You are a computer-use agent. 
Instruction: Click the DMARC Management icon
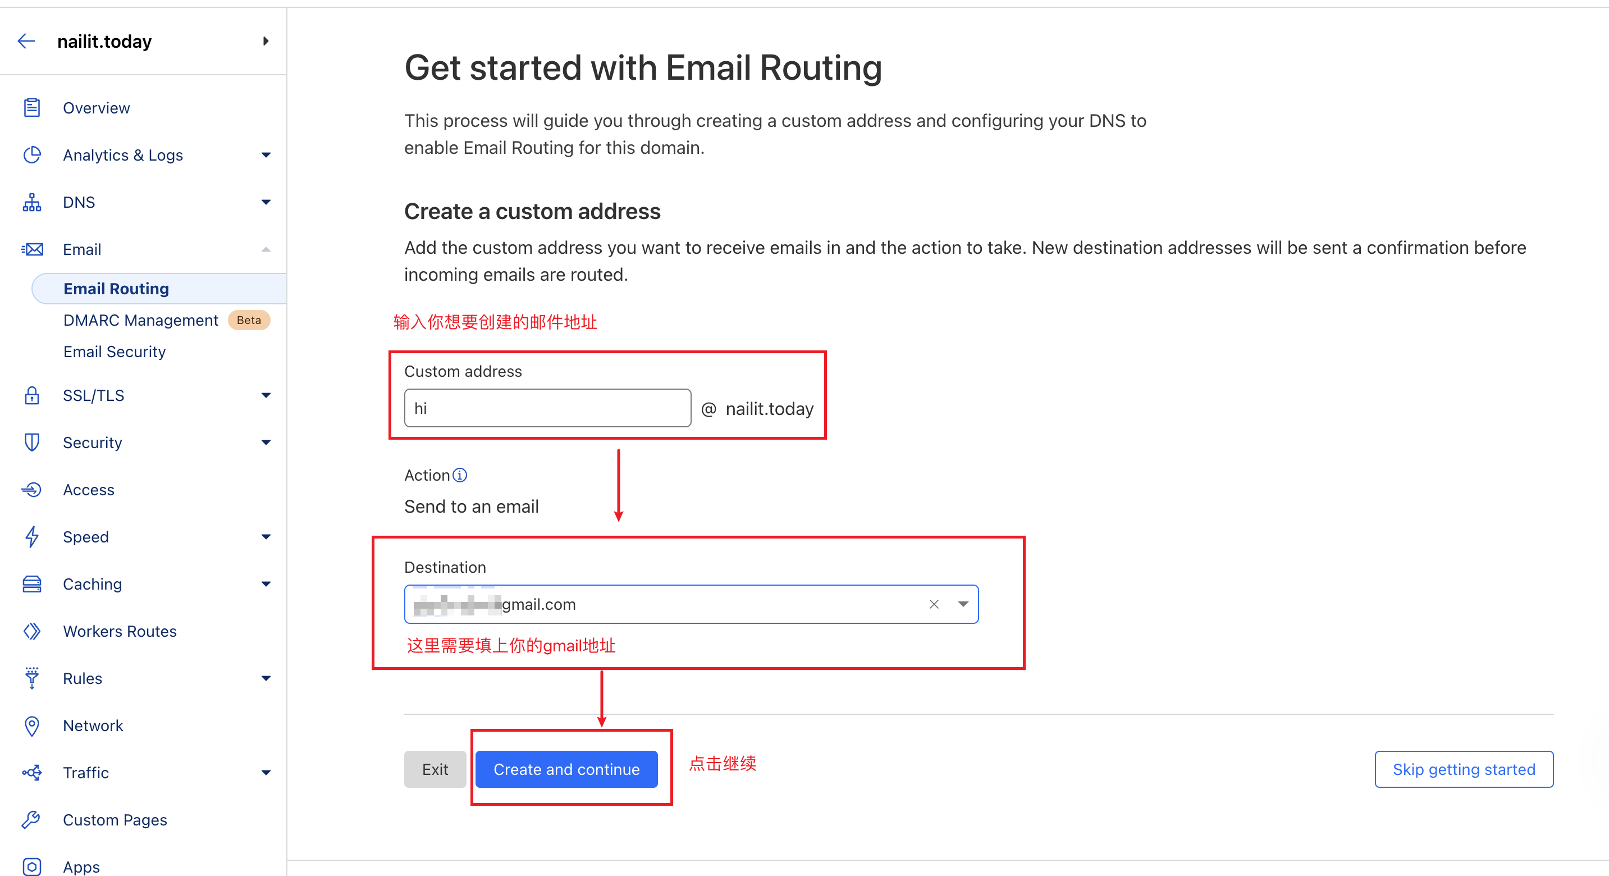(x=141, y=321)
